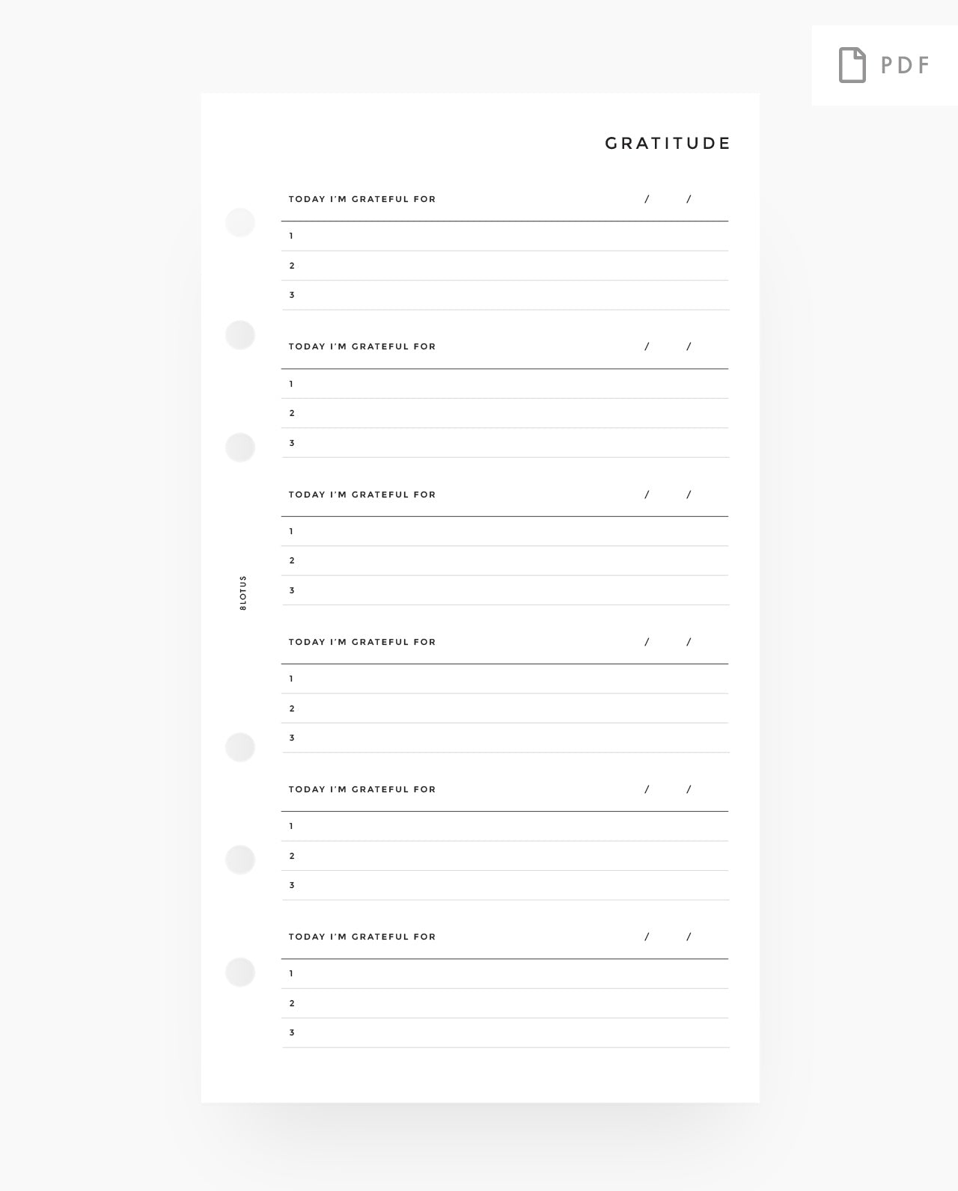Viewport: 958px width, 1191px height.
Task: Click the GRATITUDE page title
Action: 667,143
